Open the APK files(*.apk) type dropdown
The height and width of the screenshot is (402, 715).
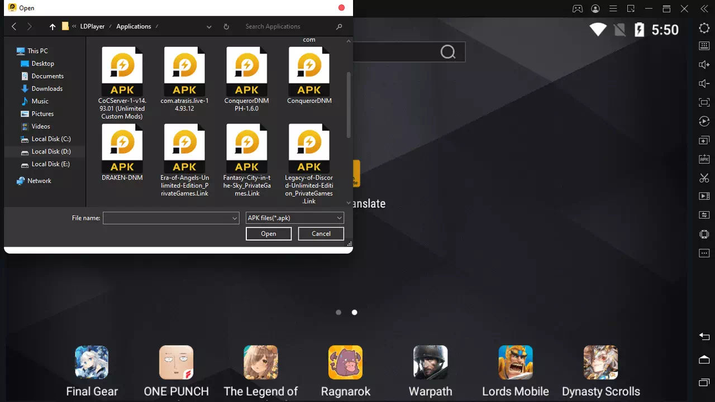(x=295, y=218)
